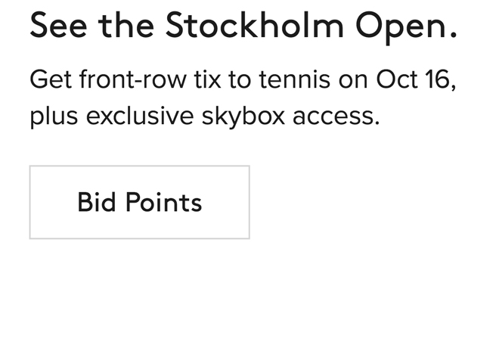Select the 'See the Stockholm Open.' heading
Screen dimensions: 499x348
coord(243,26)
